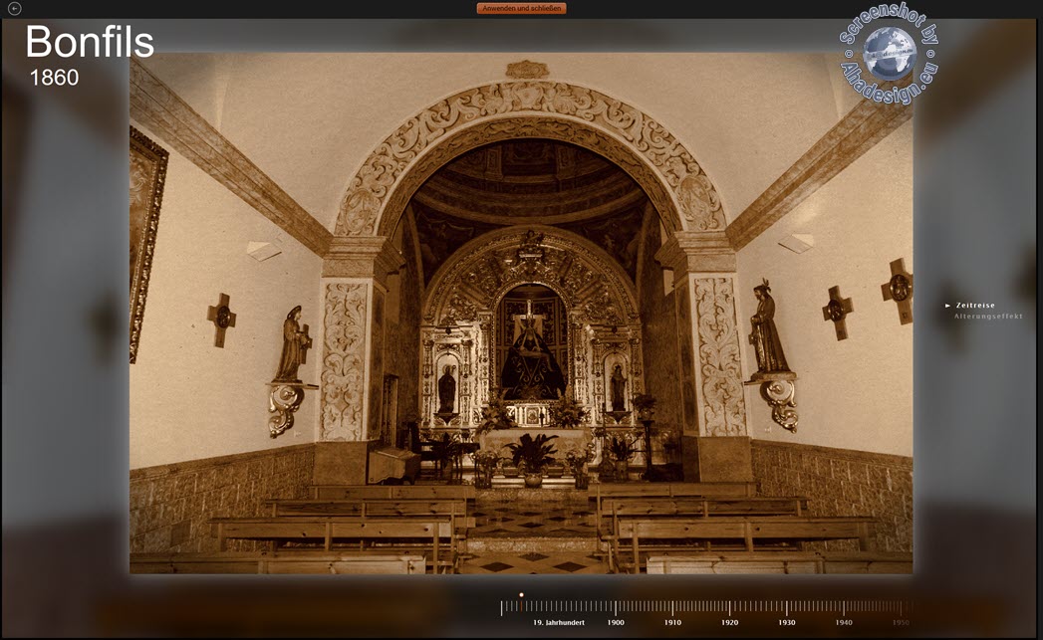Screen dimensions: 1043x640
Task: Jump to 1940 on the timeline
Action: (844, 623)
